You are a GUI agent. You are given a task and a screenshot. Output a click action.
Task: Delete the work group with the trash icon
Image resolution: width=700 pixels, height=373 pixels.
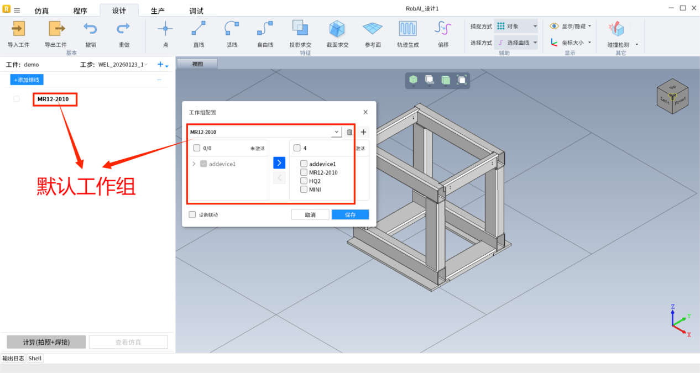click(349, 132)
